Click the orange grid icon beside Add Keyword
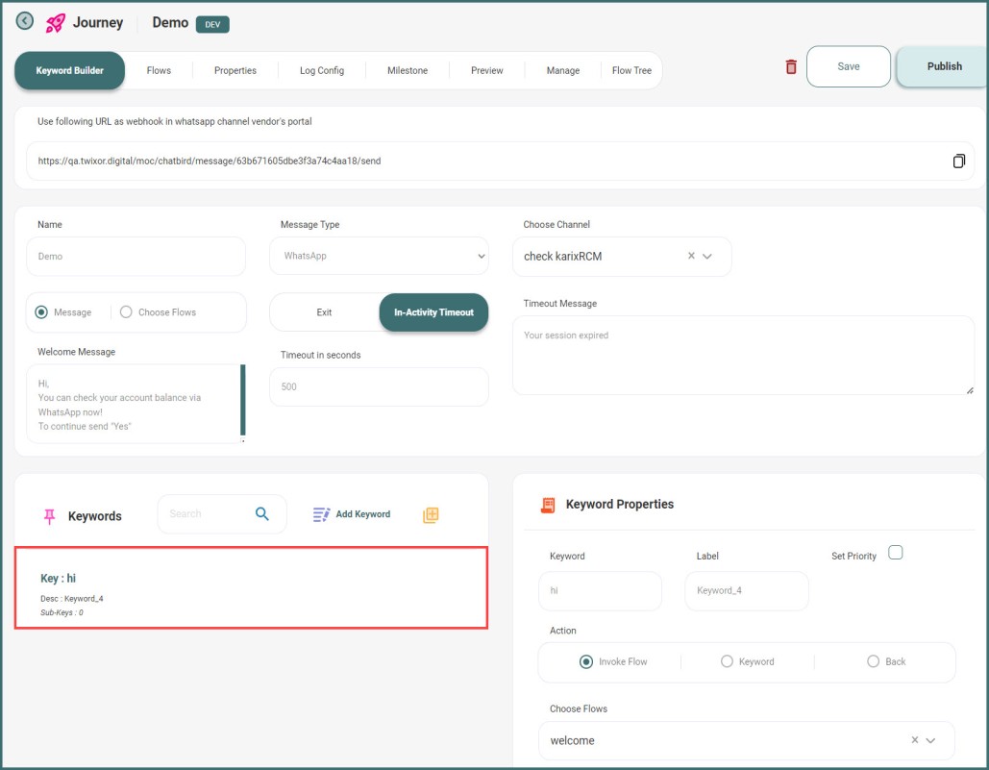The image size is (989, 770). 431,515
